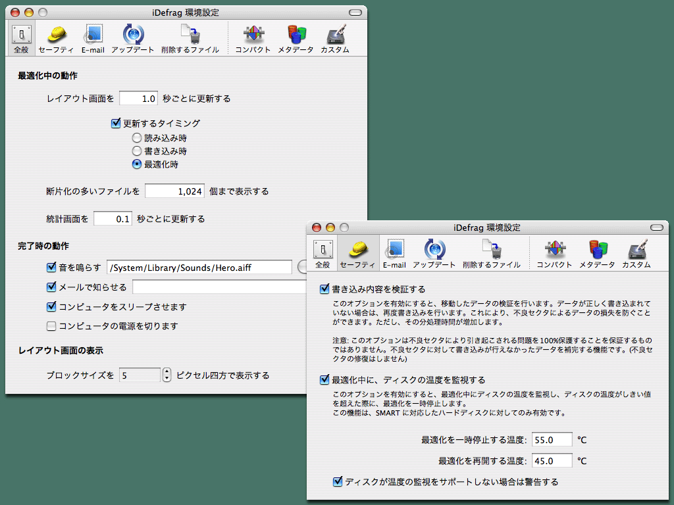Select セーフティ helmet icon in front window
This screenshot has width=674, height=505.
click(x=357, y=254)
